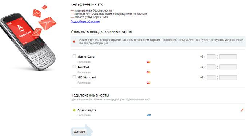The height and width of the screenshot is (136, 246).
Task: Click the red warning icon in the notice
Action: click(74, 42)
